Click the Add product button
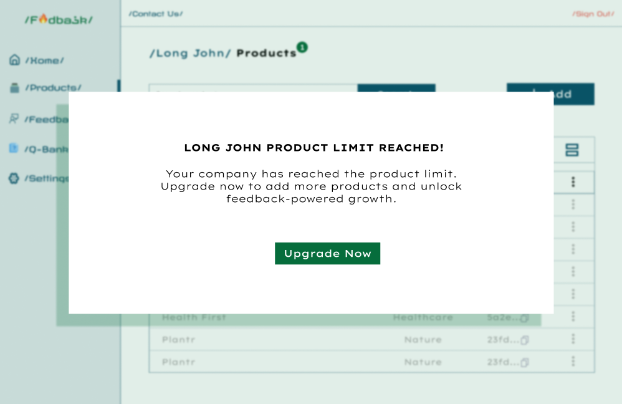The image size is (622, 404). 550,94
